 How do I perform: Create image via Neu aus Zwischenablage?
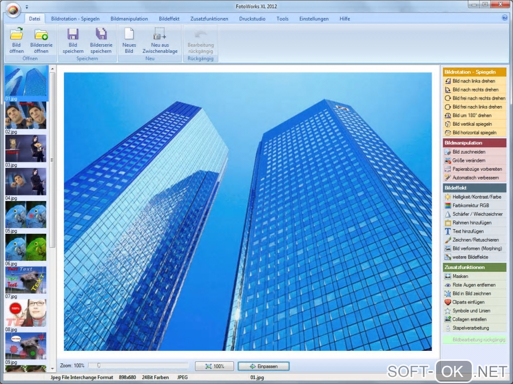[160, 41]
